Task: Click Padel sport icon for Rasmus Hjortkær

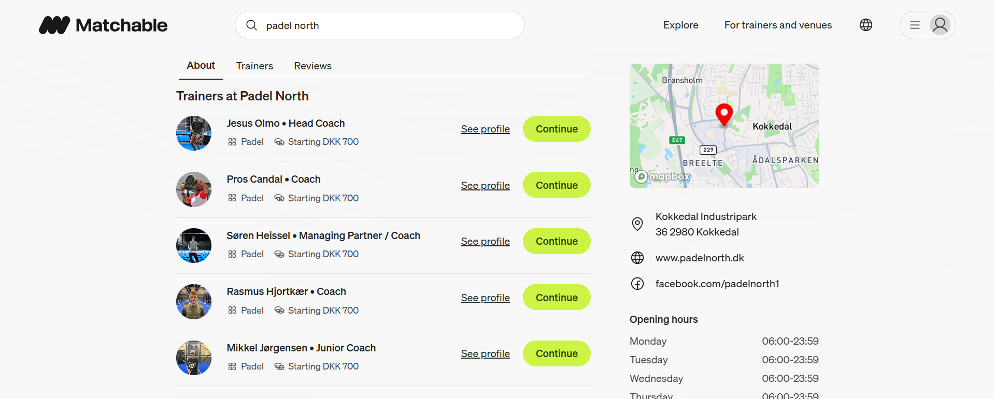Action: point(232,310)
